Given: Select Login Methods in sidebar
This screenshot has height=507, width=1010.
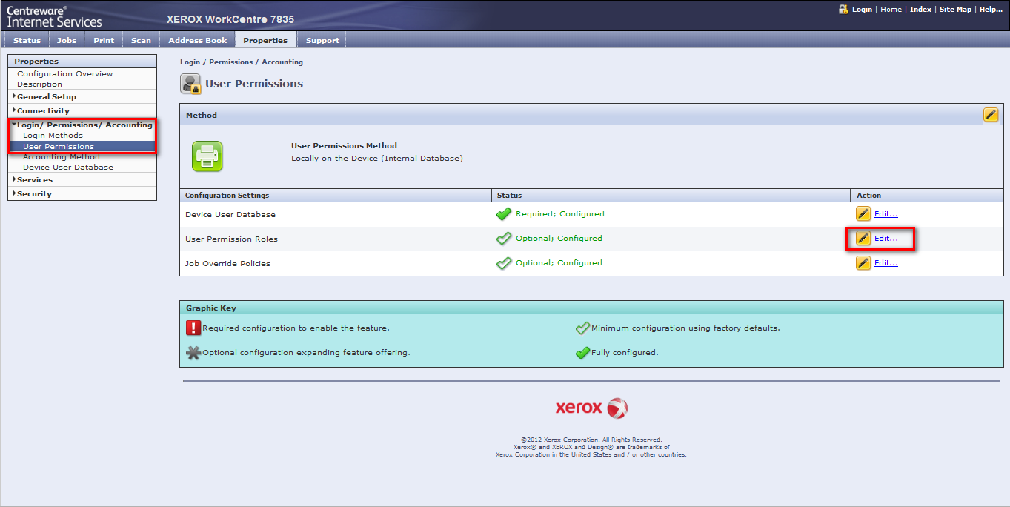Looking at the screenshot, I should click(53, 136).
